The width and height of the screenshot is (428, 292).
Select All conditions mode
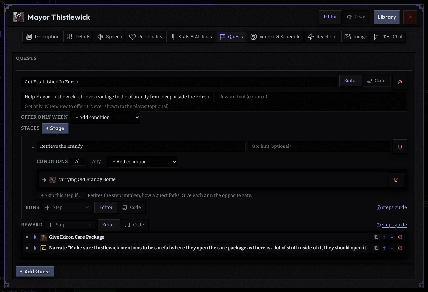pos(78,161)
